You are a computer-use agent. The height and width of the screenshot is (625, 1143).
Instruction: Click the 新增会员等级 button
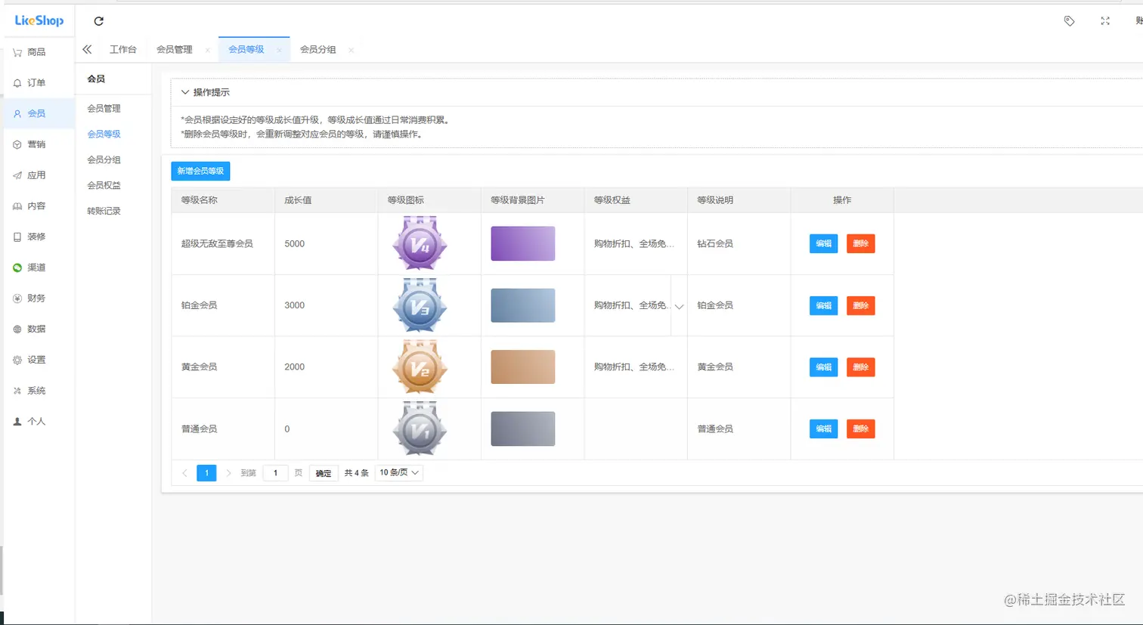click(x=200, y=172)
